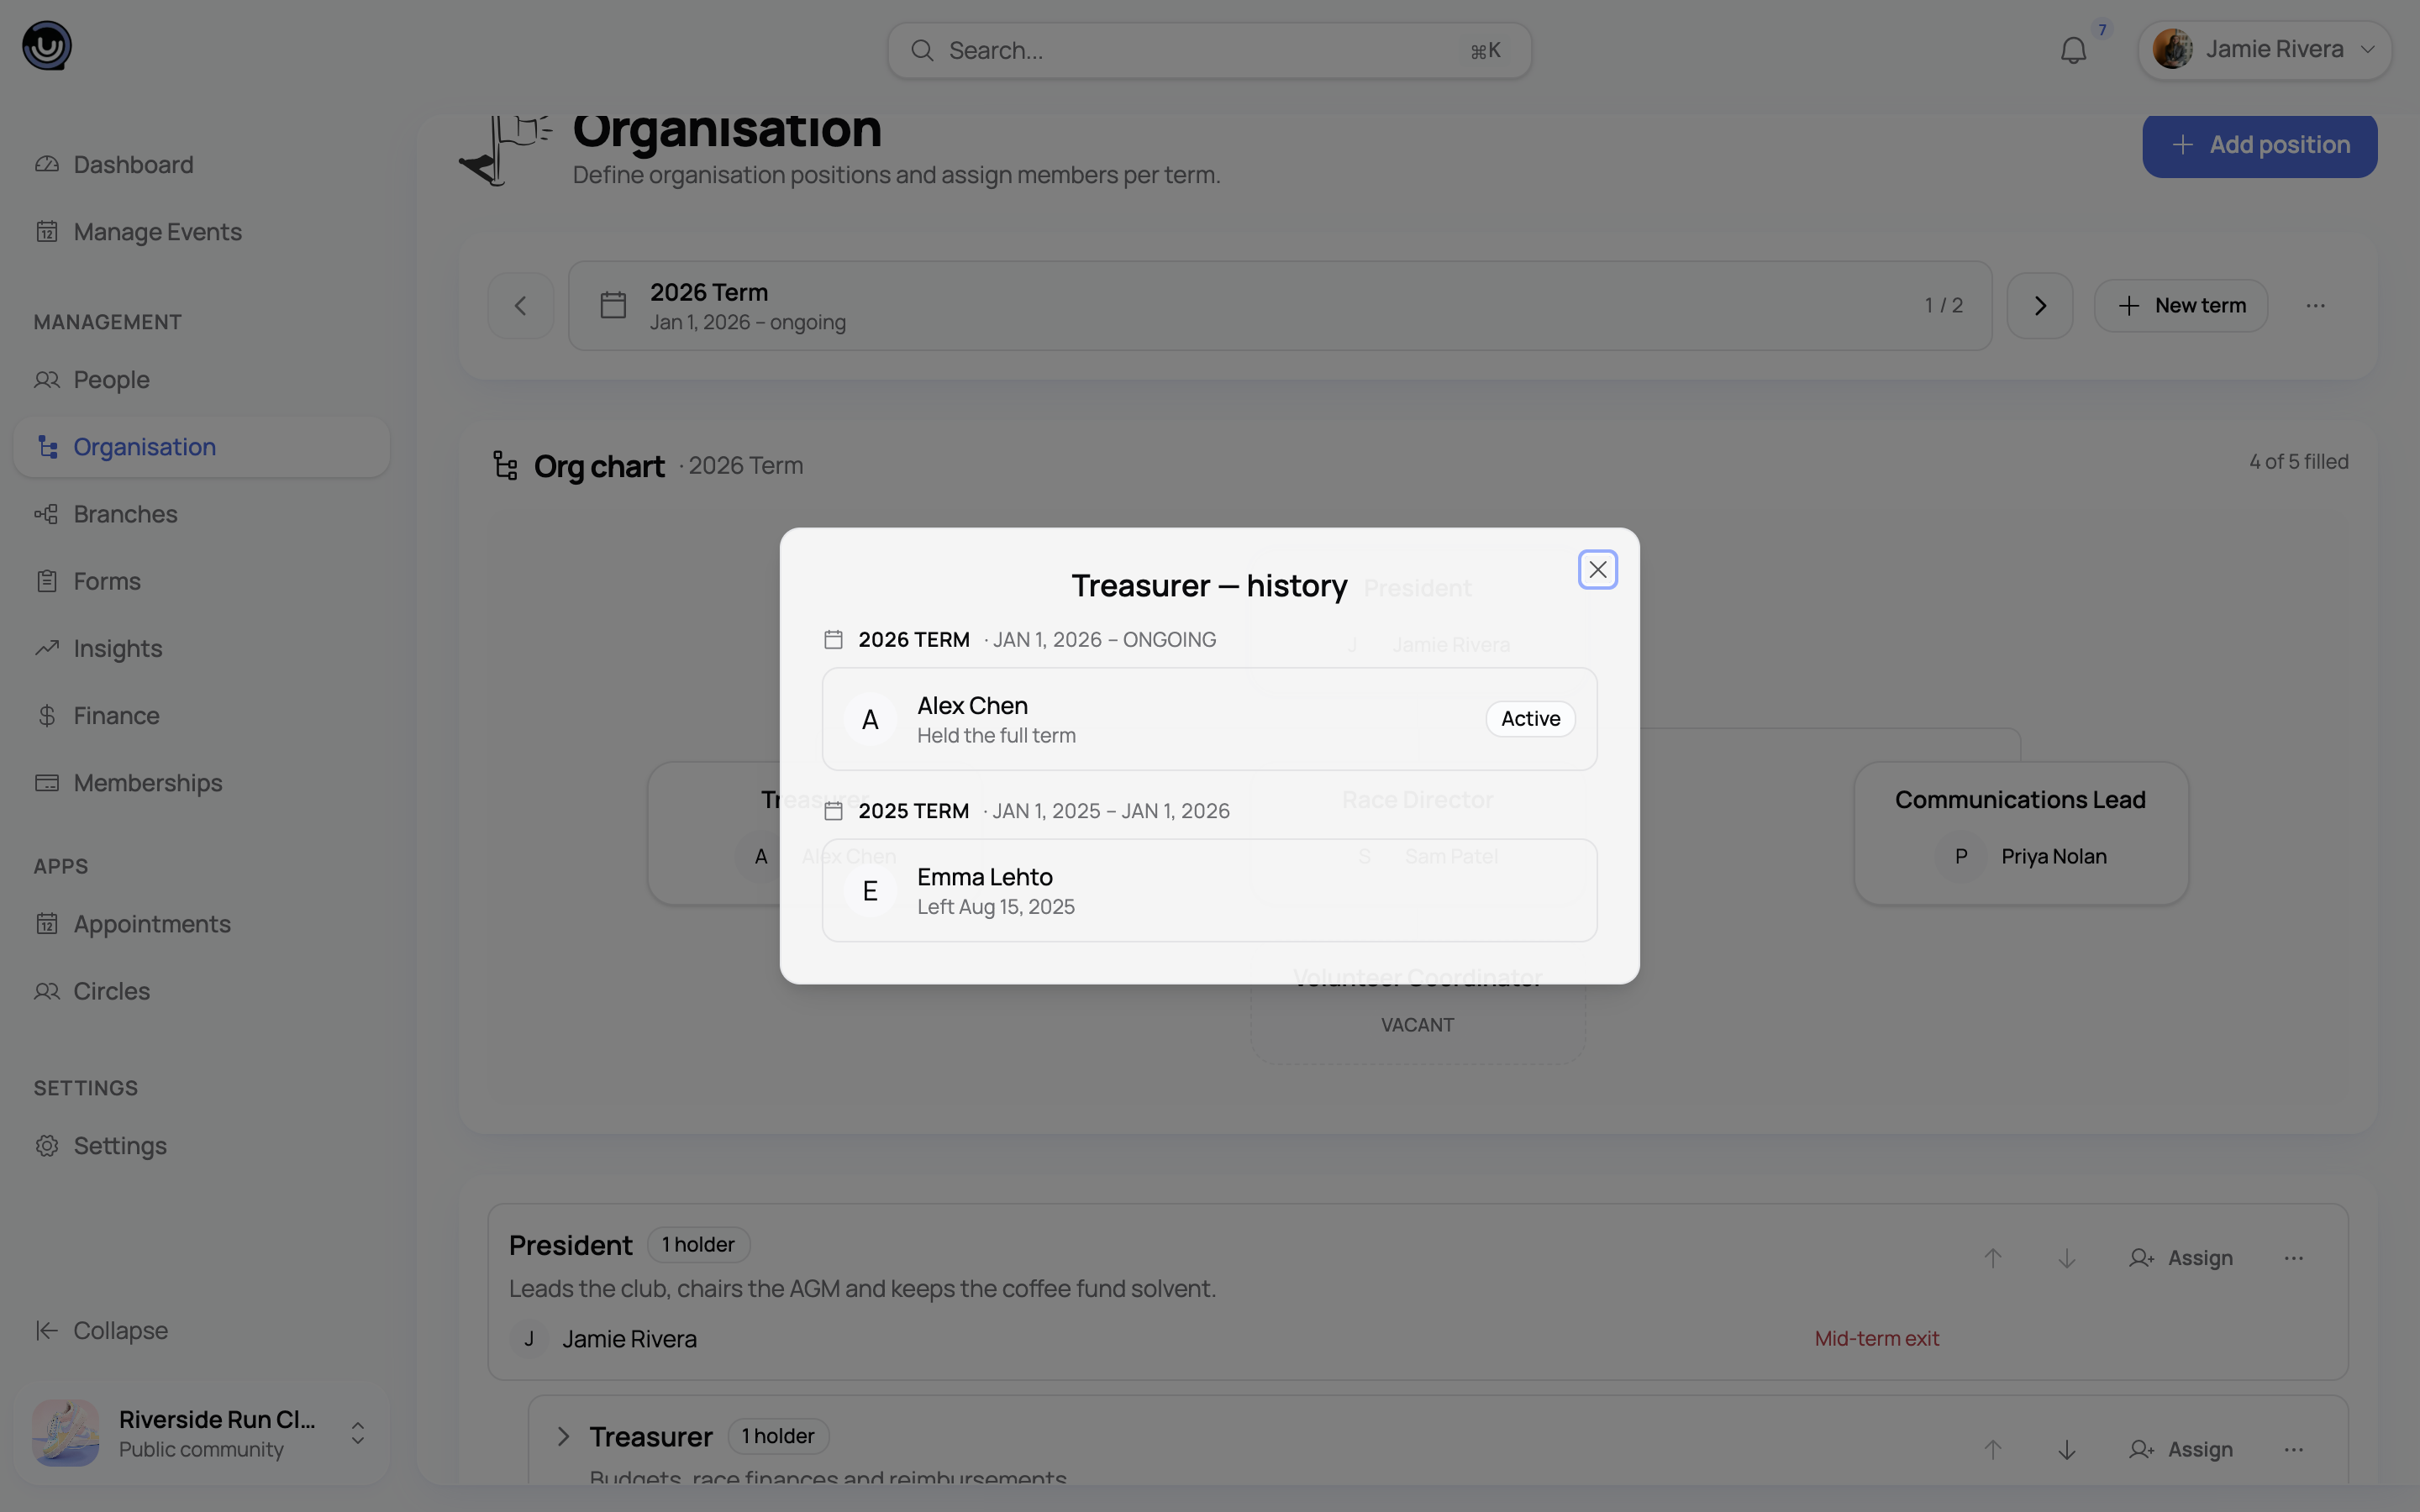
Task: Move the President position down
Action: pos(2066,1258)
